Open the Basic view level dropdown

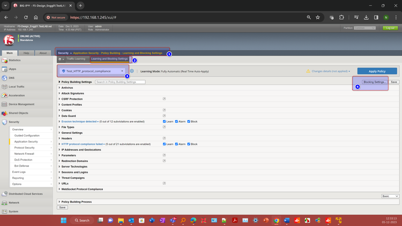click(390, 197)
